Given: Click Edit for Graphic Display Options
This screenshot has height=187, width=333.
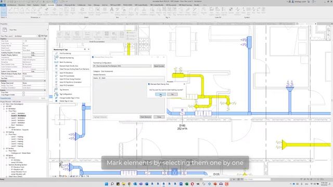Looking at the screenshot, I should [33, 55].
